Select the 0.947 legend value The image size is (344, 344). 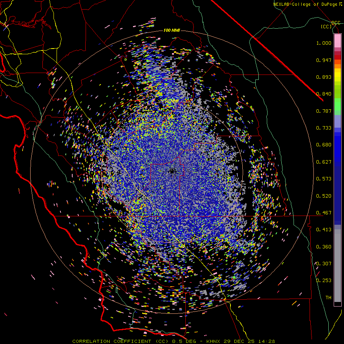coord(324,60)
